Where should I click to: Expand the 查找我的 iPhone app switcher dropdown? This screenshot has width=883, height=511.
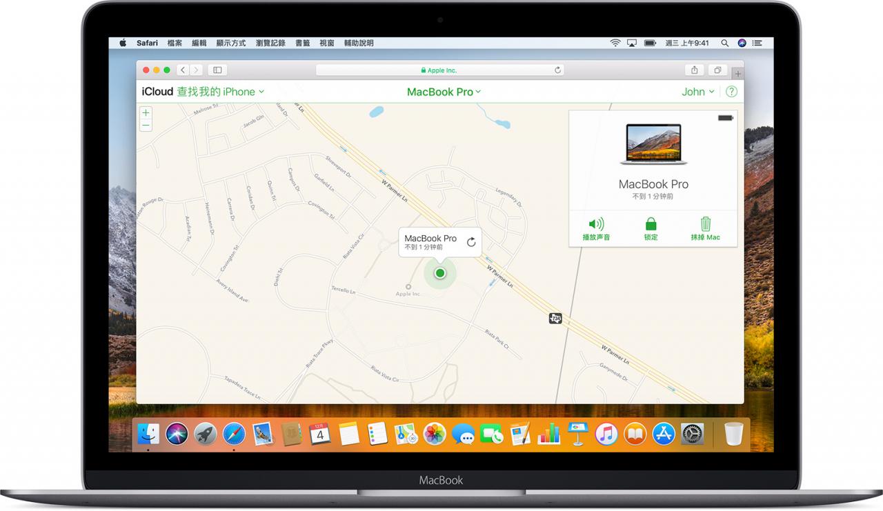[x=221, y=92]
